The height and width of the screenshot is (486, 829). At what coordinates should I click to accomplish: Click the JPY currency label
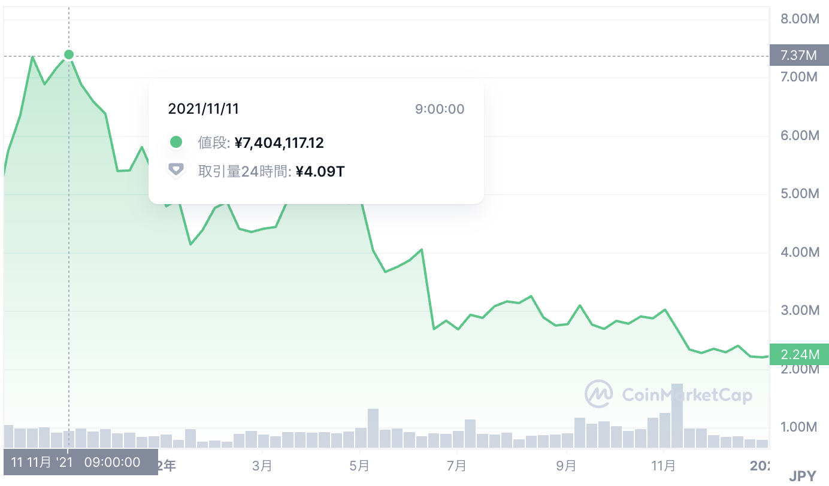[802, 476]
